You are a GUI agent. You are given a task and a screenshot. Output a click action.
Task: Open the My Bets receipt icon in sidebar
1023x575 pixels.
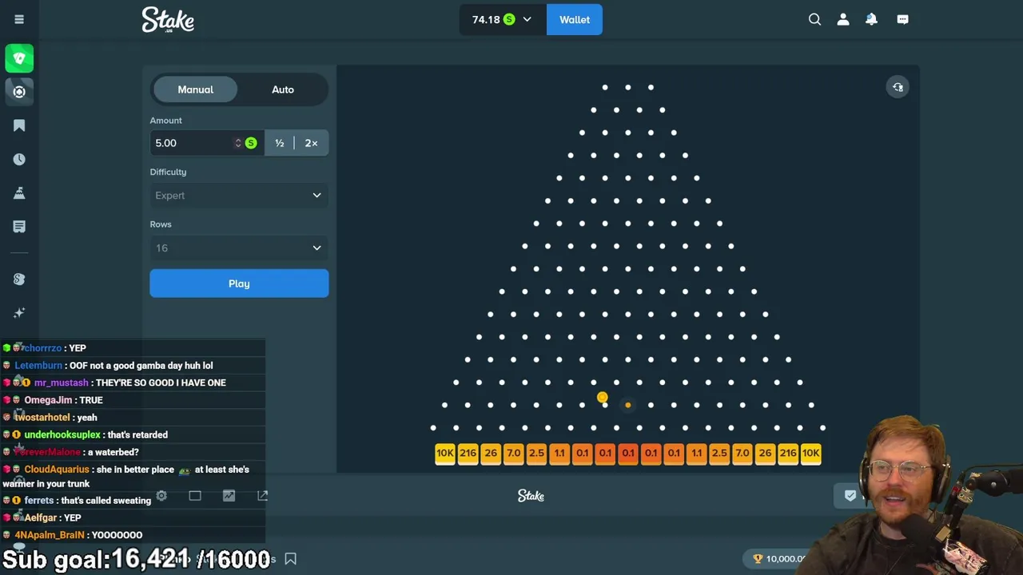(x=19, y=227)
